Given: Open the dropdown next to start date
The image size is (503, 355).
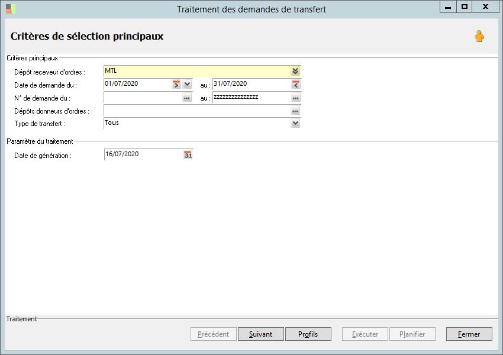Looking at the screenshot, I should (187, 85).
